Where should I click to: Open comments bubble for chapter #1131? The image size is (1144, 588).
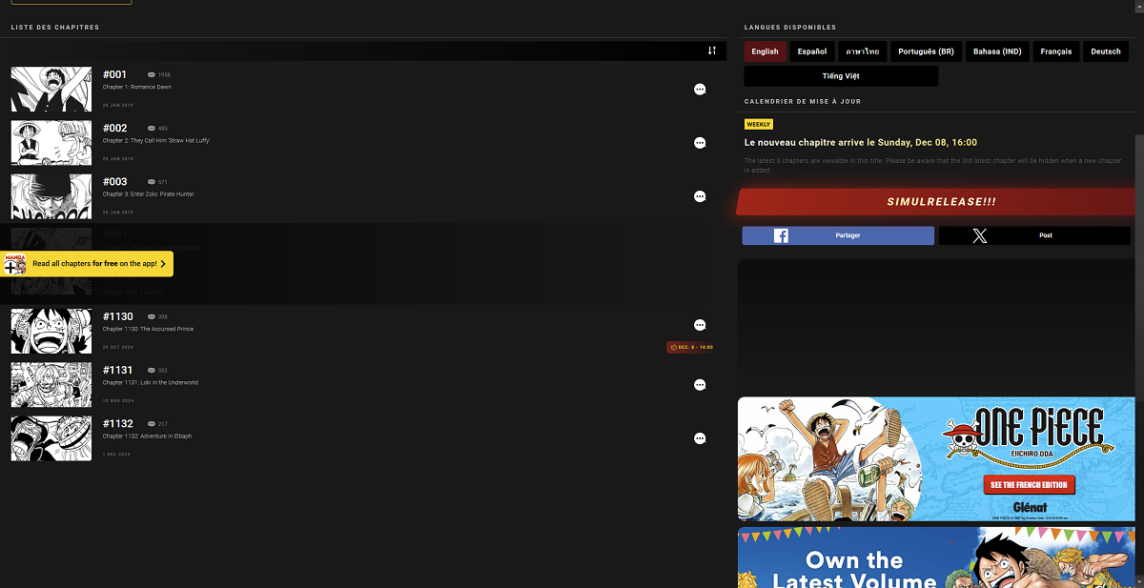tap(700, 385)
